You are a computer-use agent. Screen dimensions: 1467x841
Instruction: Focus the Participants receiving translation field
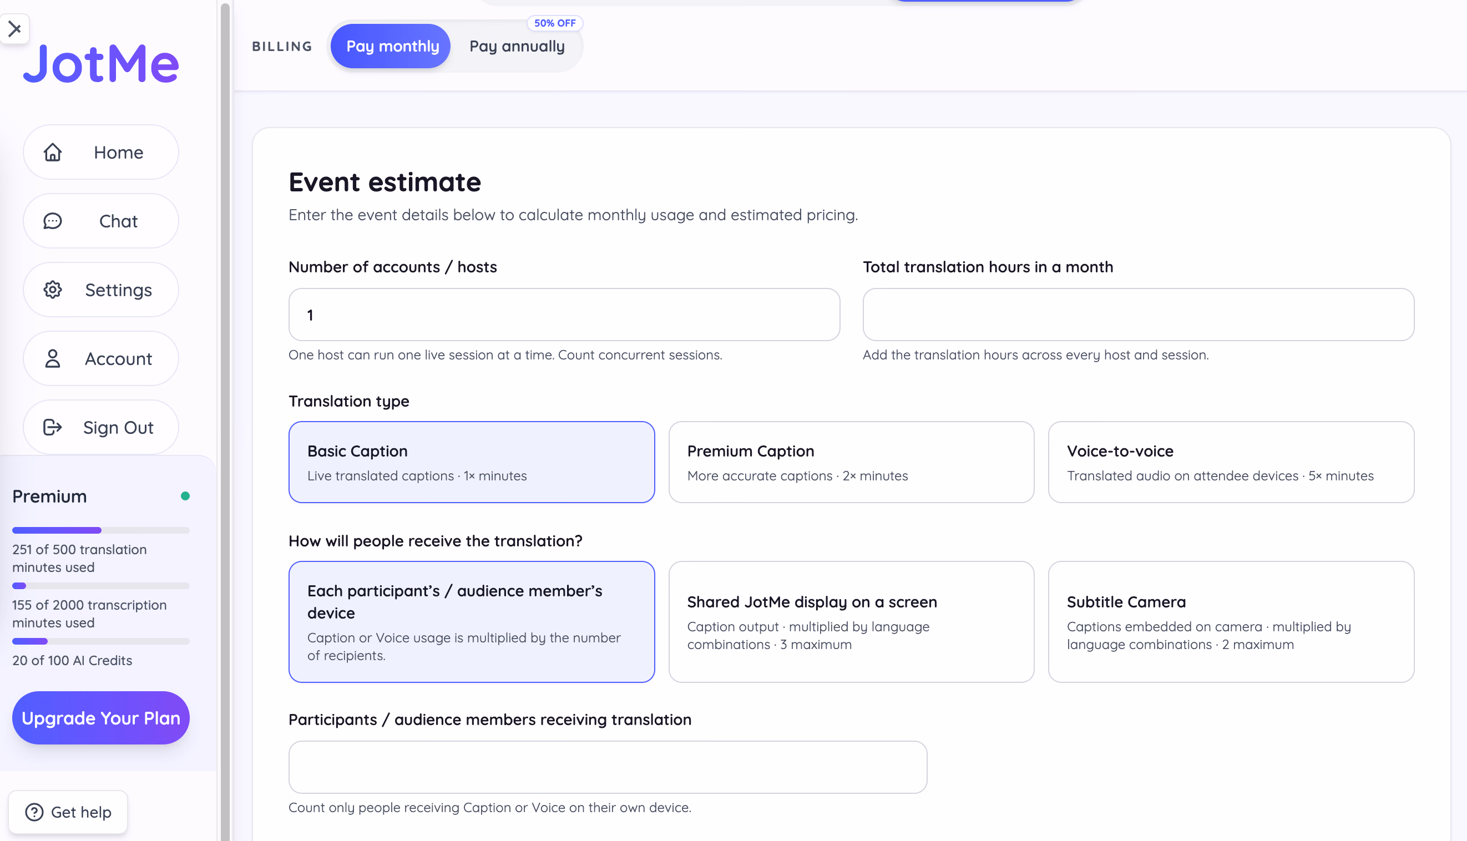point(608,768)
